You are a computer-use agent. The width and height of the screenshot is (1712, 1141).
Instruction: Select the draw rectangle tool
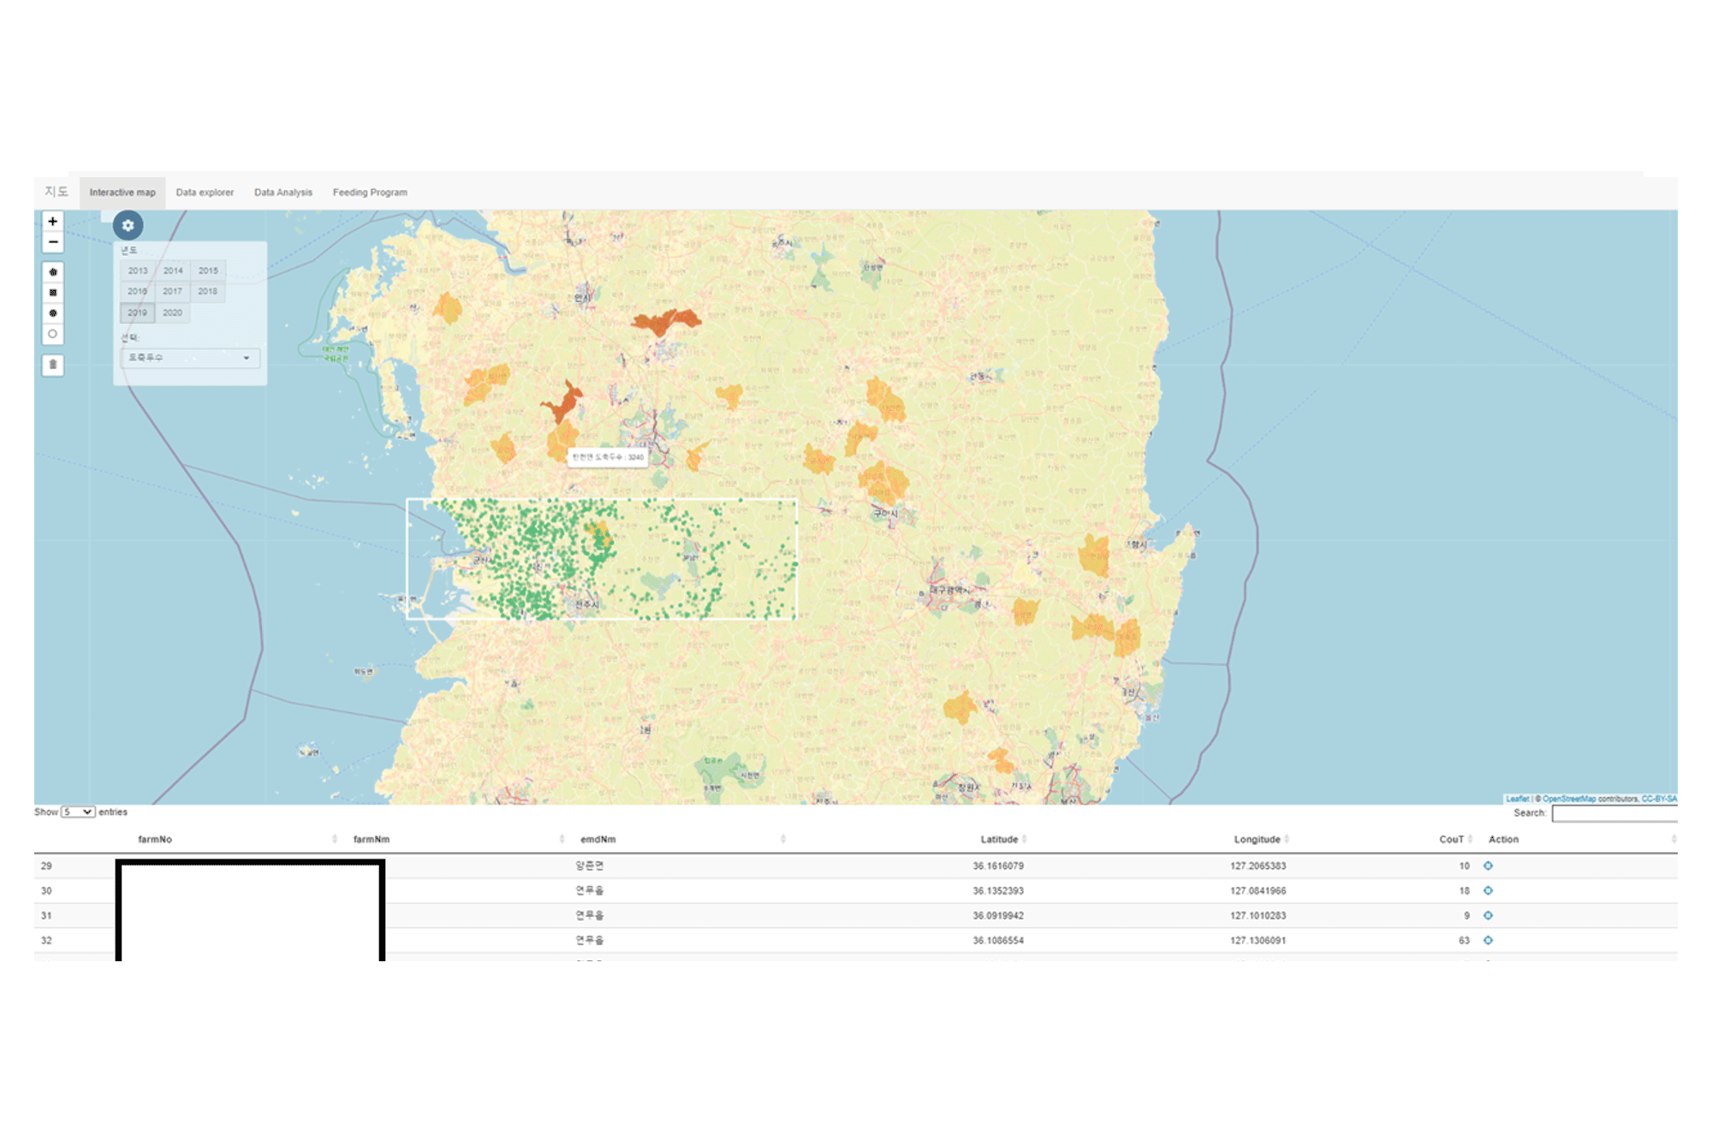(52, 293)
